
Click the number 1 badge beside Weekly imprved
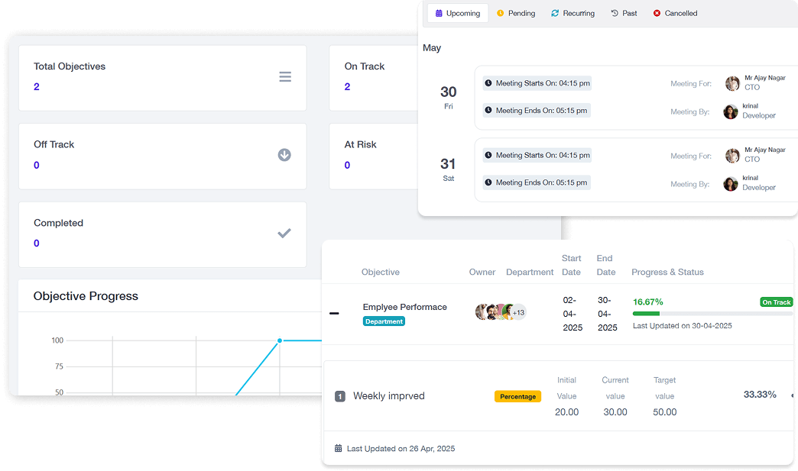tap(340, 396)
